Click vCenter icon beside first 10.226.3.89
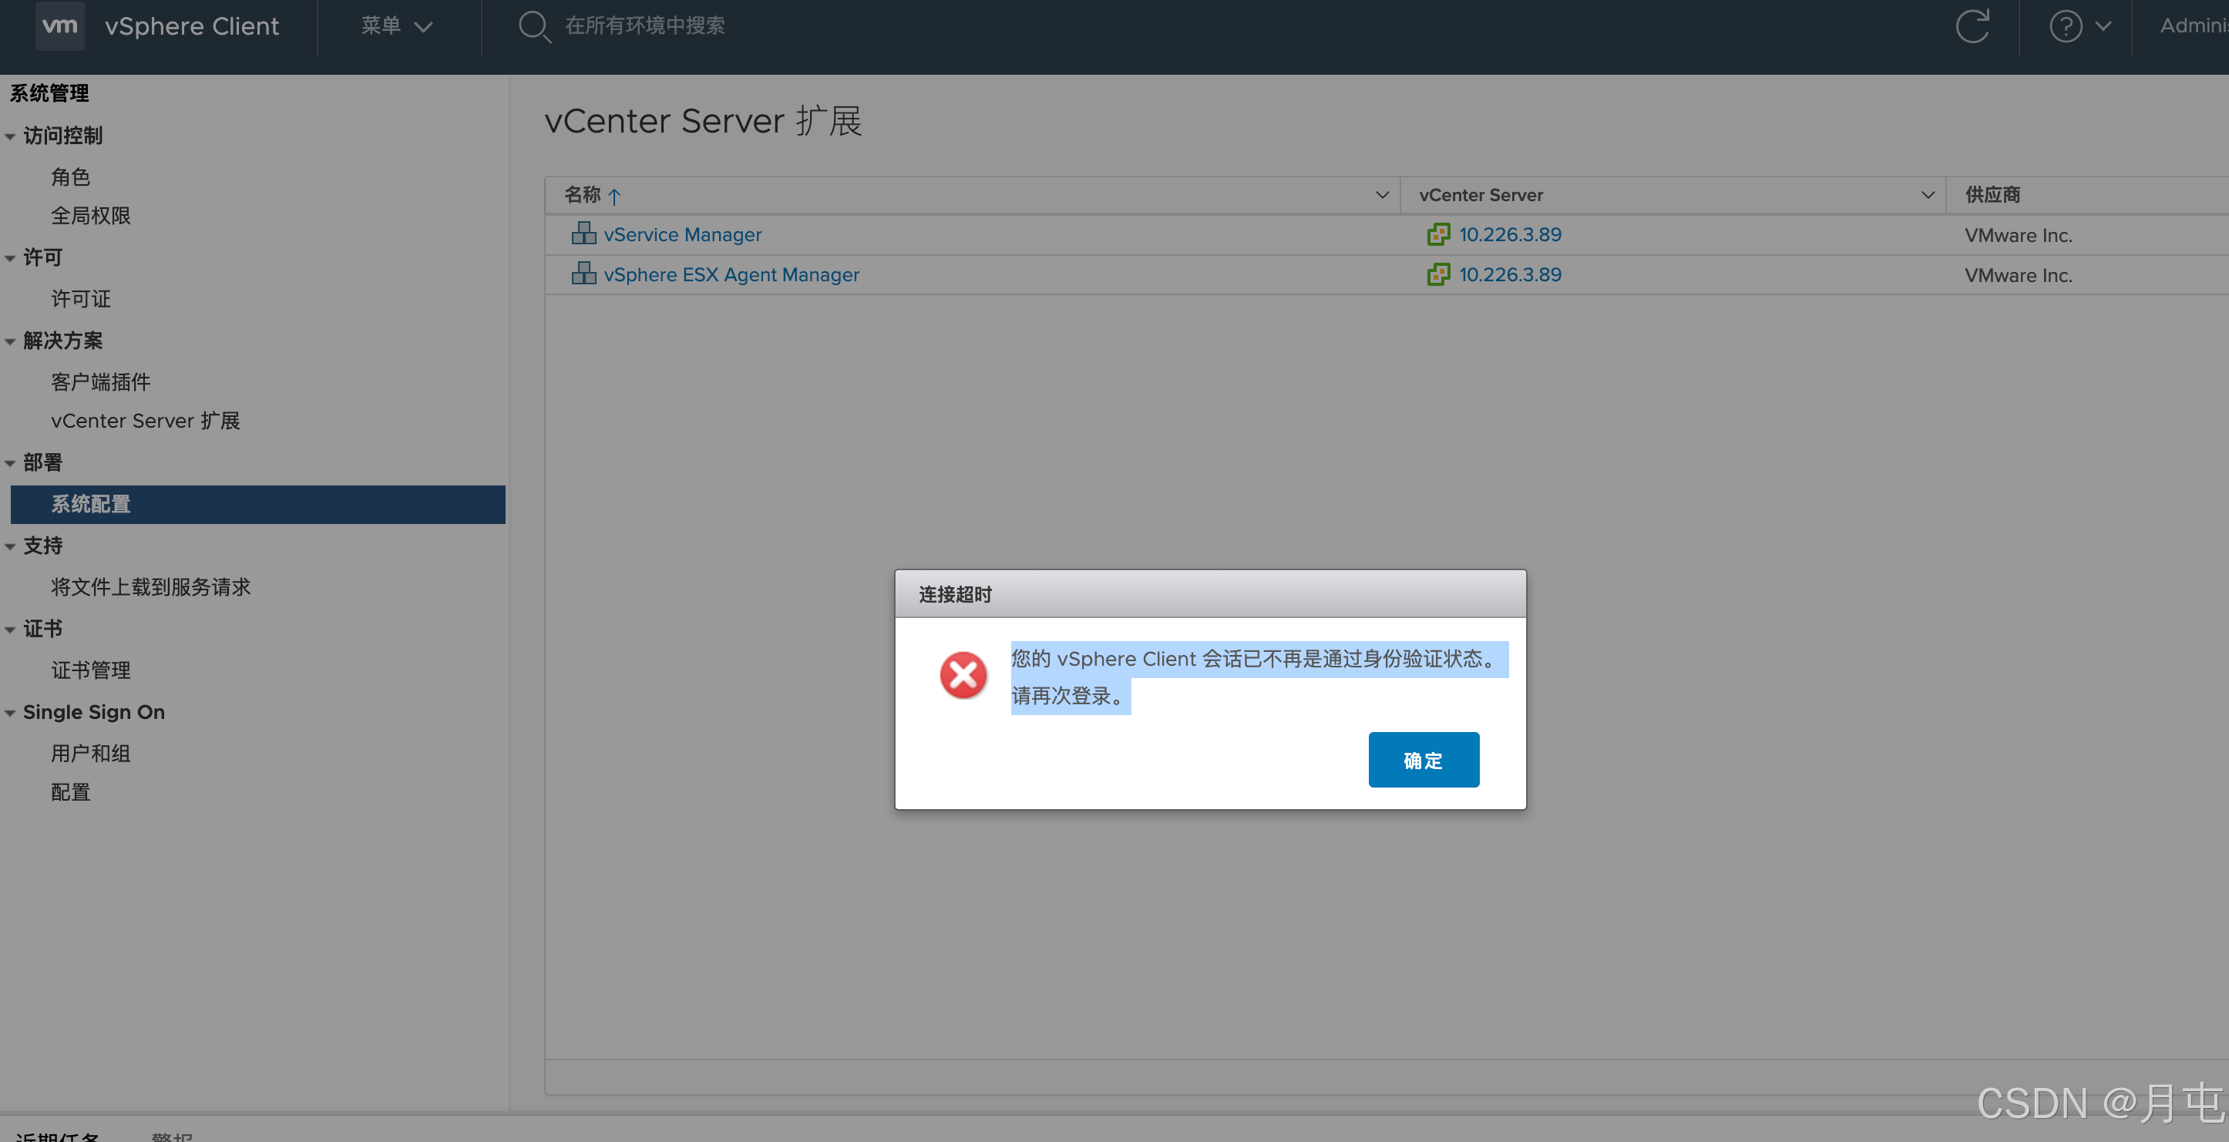Image resolution: width=2229 pixels, height=1142 pixels. (1437, 234)
